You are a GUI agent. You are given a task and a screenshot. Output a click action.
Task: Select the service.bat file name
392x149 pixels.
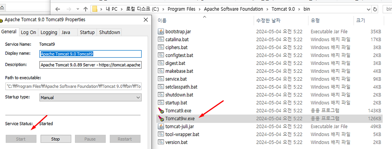[176, 79]
